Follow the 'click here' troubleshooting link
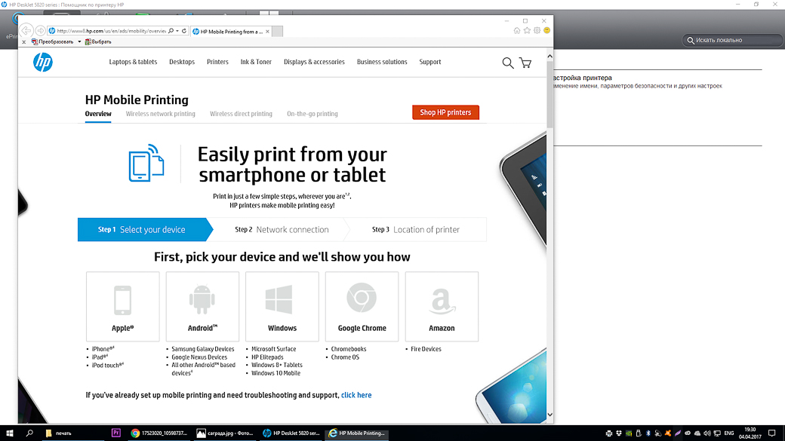The width and height of the screenshot is (785, 441). coord(356,395)
